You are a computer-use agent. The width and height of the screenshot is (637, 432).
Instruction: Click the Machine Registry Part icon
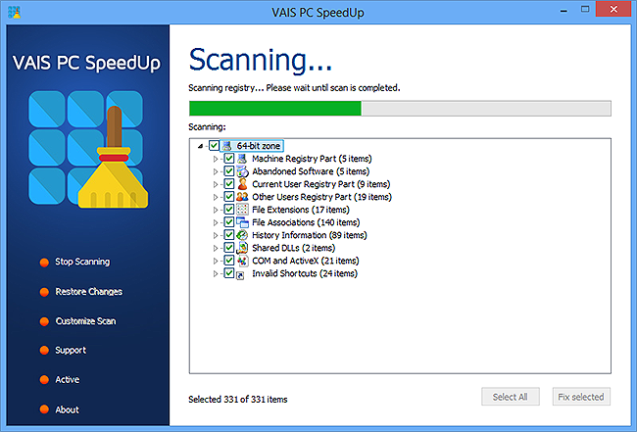click(x=242, y=159)
